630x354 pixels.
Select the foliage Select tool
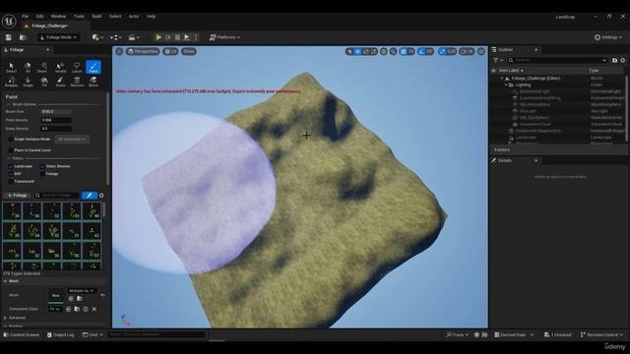point(11,67)
